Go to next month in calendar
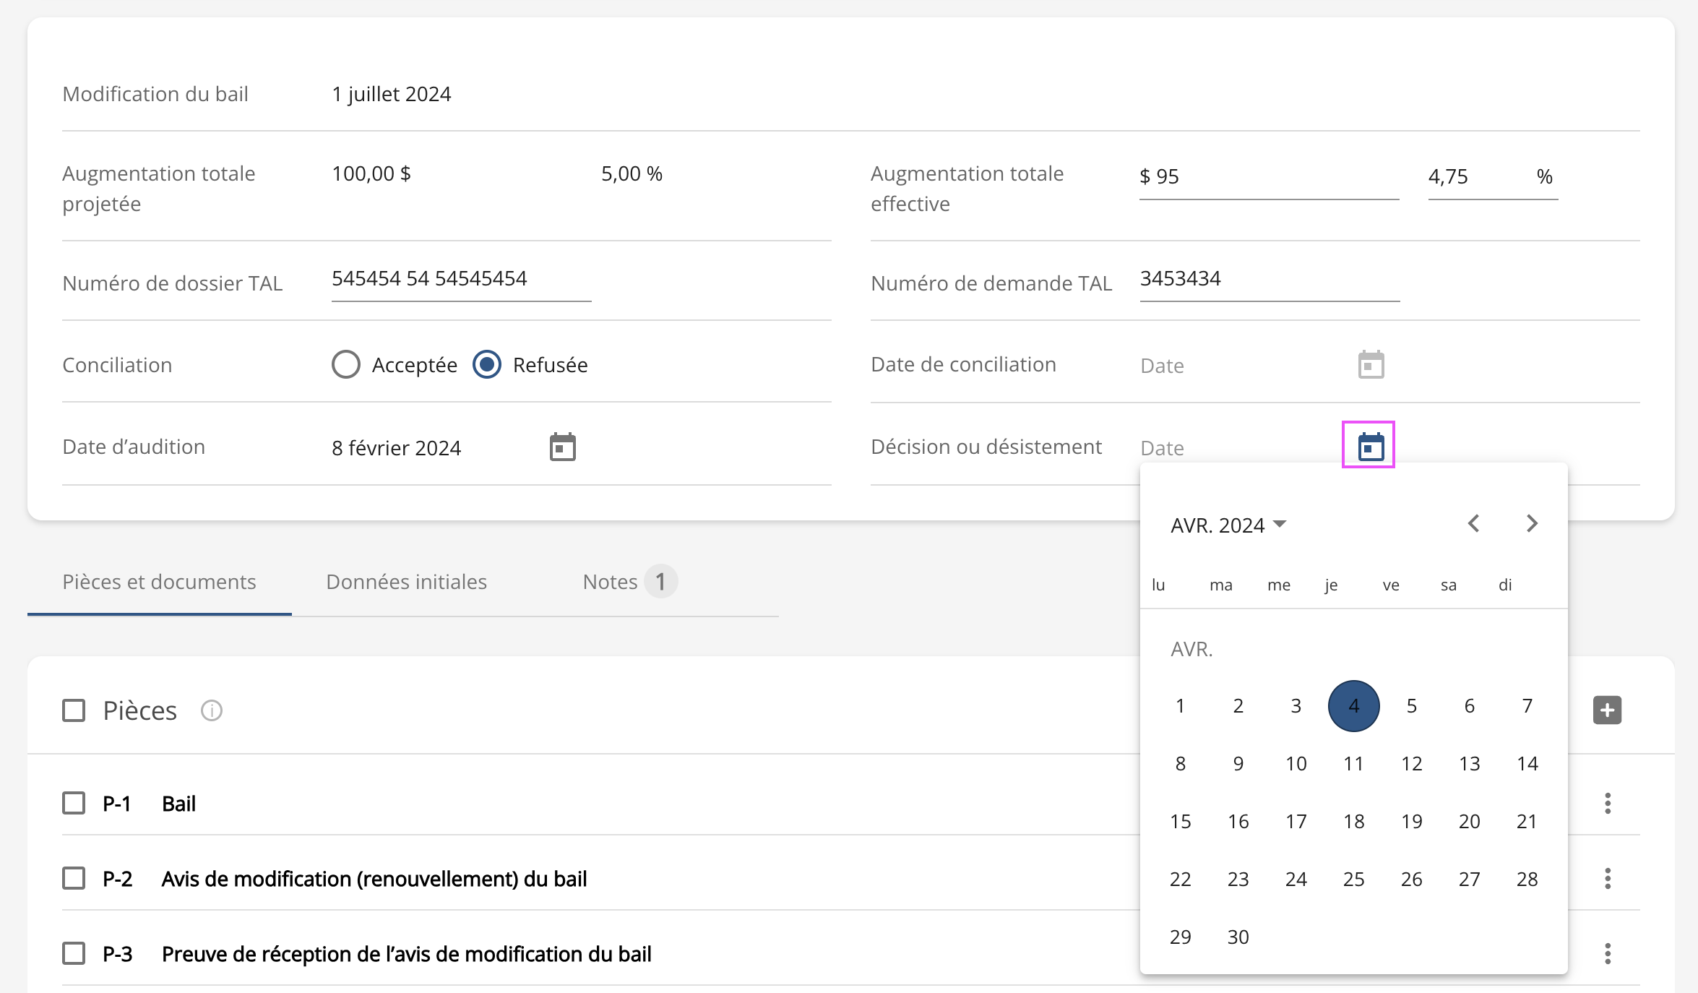The width and height of the screenshot is (1698, 993). click(1531, 523)
